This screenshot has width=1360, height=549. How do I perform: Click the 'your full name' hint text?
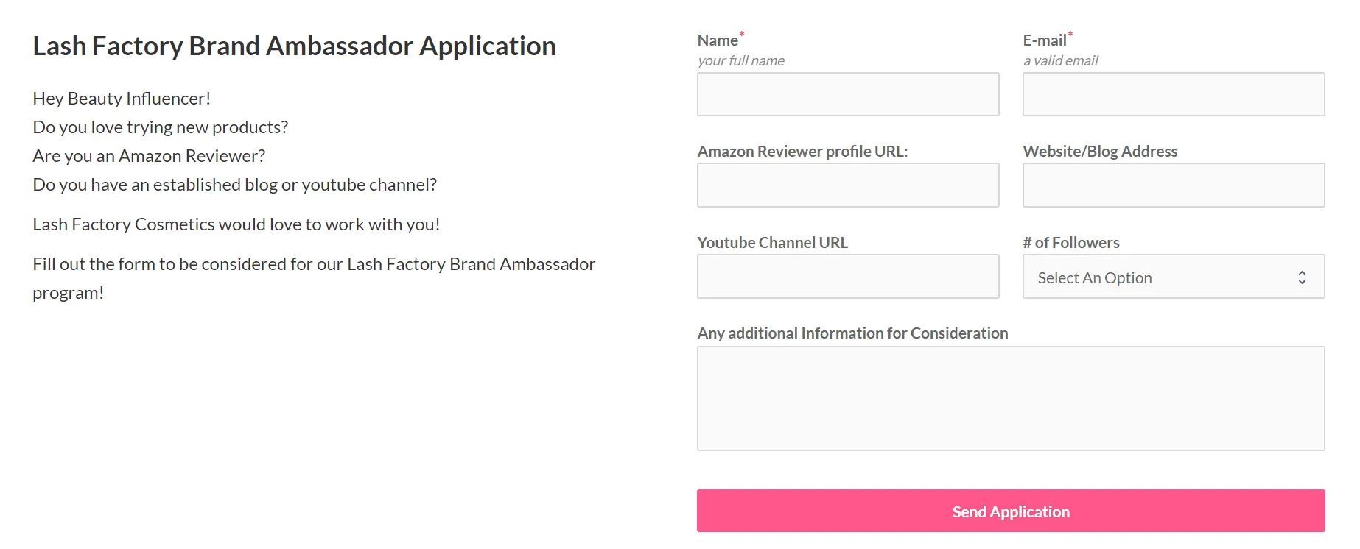[x=740, y=61]
